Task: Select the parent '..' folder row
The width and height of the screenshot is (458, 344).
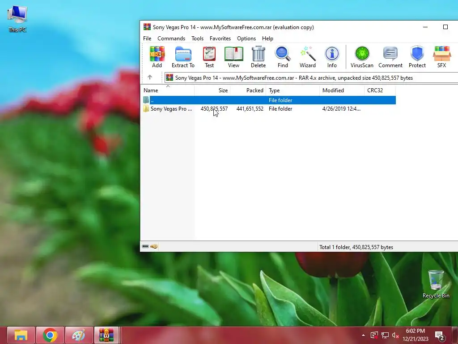Action: 269,100
